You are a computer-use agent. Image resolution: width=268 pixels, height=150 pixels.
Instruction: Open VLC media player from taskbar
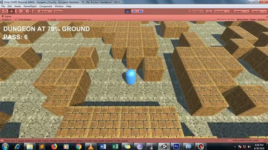(91, 146)
